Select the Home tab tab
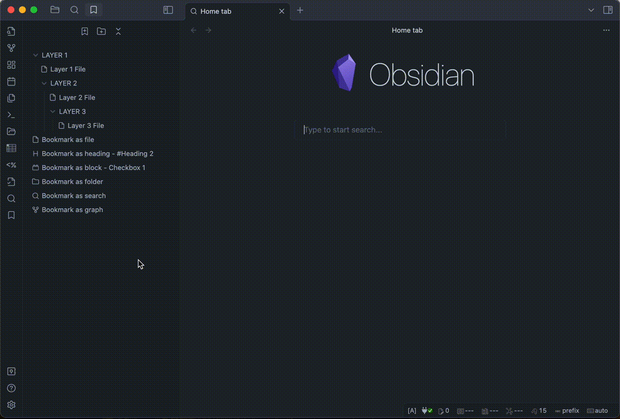Screen dimensions: 620x419 pyautogui.click(x=237, y=11)
